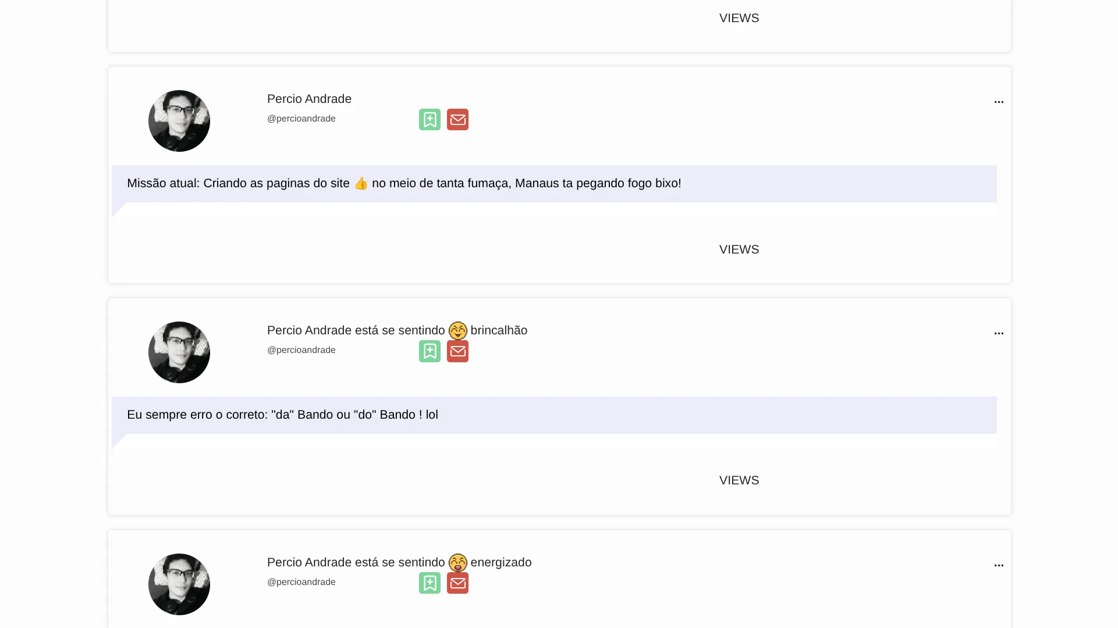Click avatar photo on energizado post

[x=179, y=584]
